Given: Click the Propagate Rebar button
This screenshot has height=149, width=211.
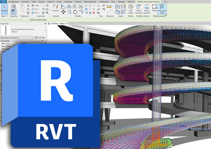Looking at the screenshot, I should [162, 9].
